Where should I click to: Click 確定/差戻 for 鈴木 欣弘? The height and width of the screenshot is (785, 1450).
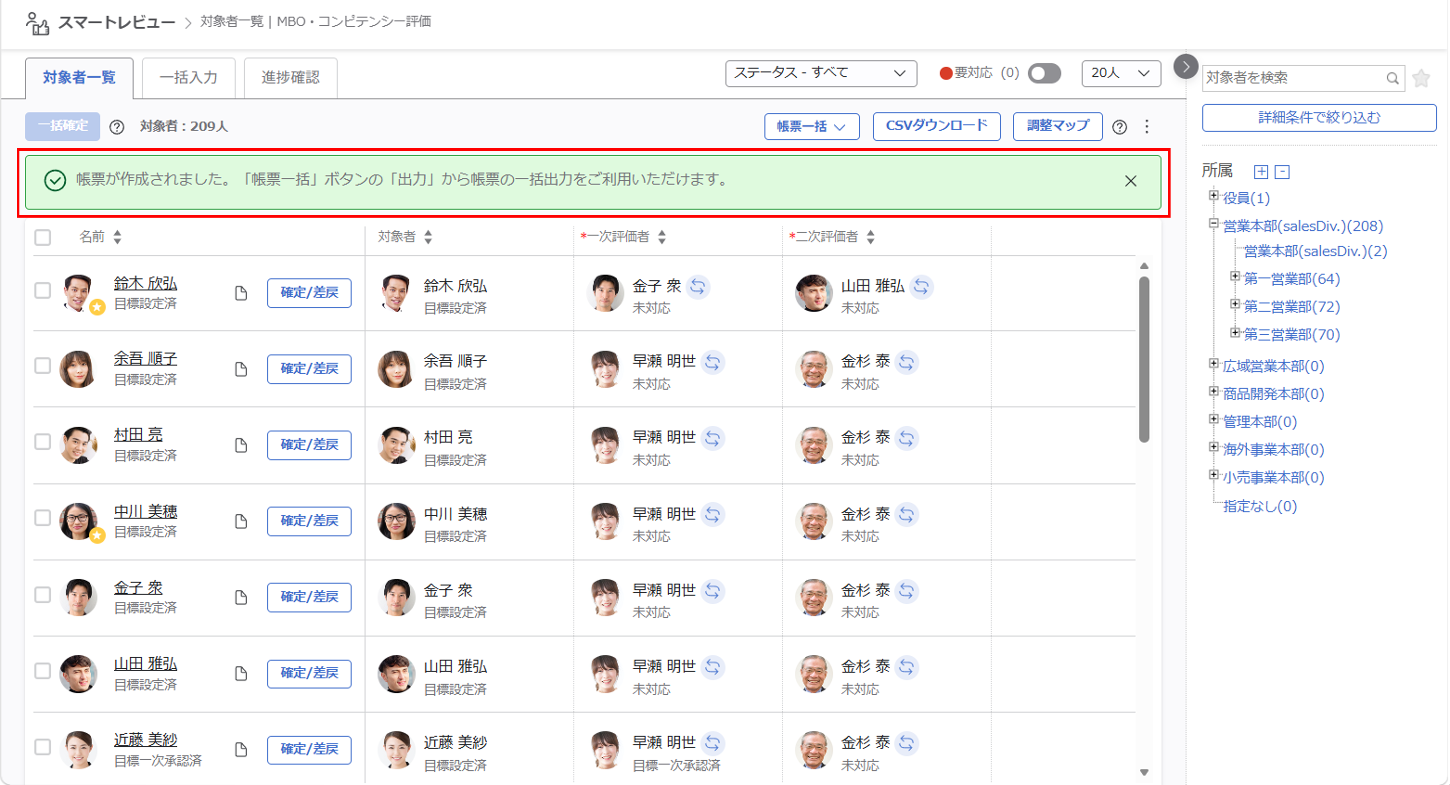(309, 293)
